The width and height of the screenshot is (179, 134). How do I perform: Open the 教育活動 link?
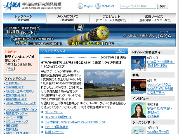[x=12, y=130]
